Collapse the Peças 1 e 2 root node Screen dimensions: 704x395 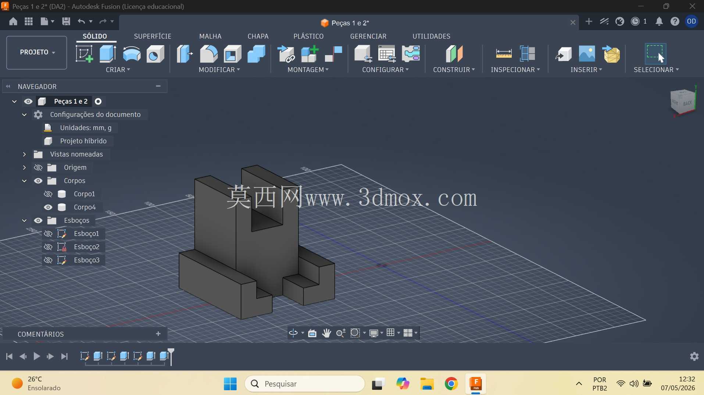[14, 101]
